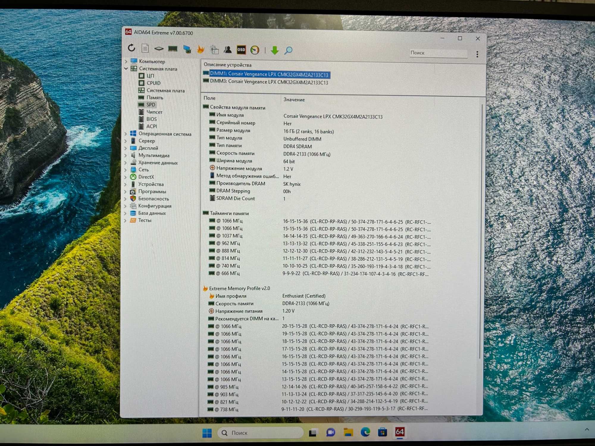Open Microsoft Store from the taskbar
This screenshot has width=595, height=446.
tap(383, 432)
